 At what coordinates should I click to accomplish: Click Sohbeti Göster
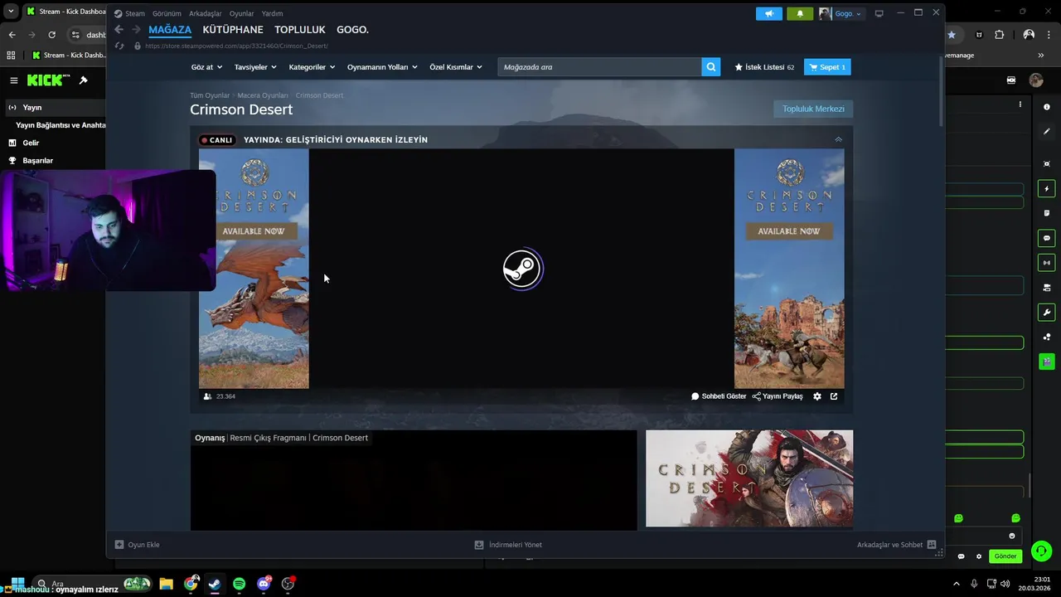[719, 396]
